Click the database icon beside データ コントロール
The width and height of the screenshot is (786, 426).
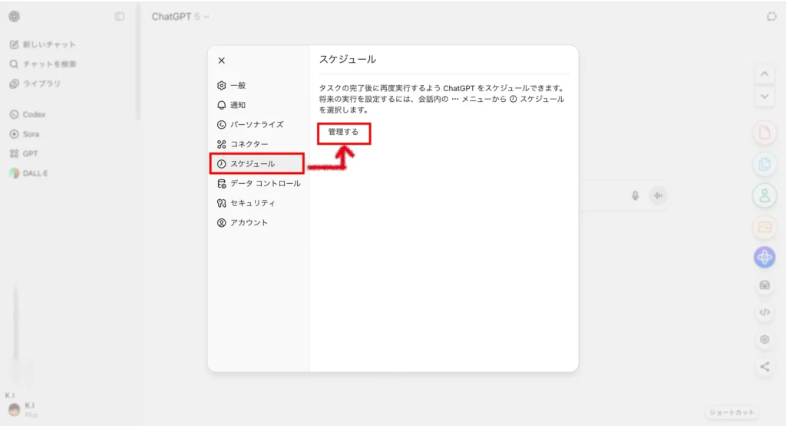tap(222, 184)
